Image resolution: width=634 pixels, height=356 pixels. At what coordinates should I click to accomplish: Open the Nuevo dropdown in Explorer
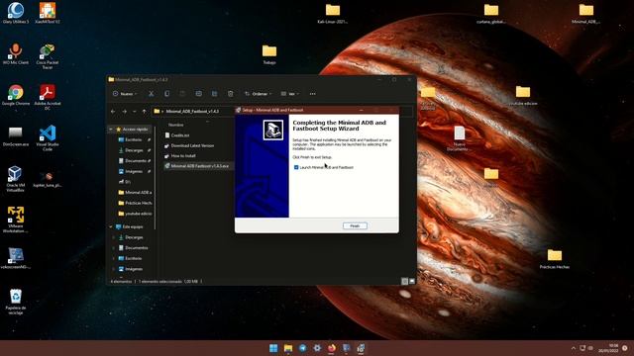point(125,94)
